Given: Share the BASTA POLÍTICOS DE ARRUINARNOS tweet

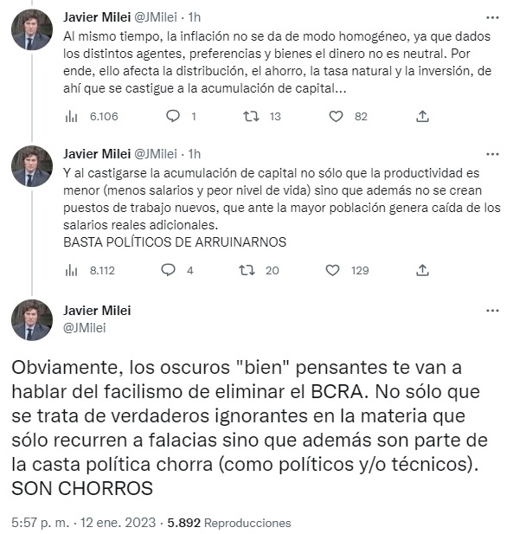Looking at the screenshot, I should (422, 270).
